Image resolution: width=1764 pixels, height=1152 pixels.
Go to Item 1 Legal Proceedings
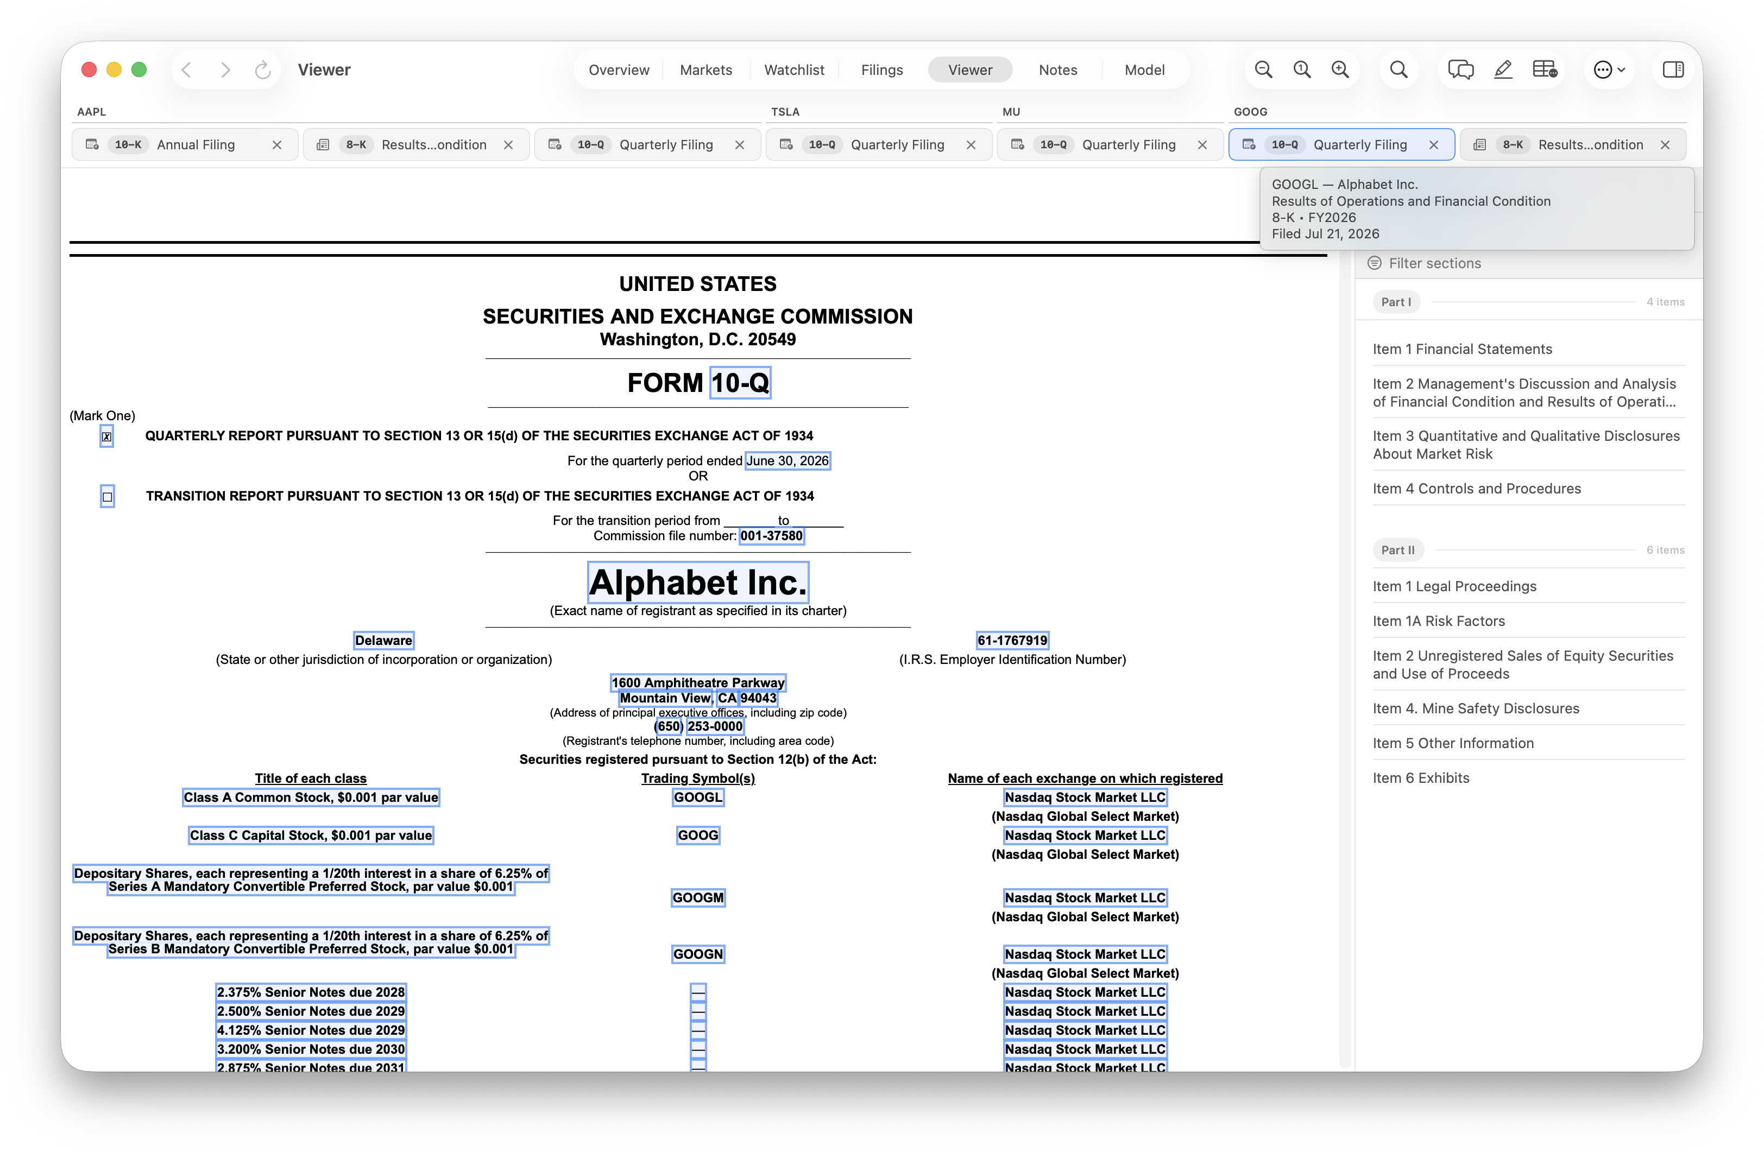coord(1454,587)
